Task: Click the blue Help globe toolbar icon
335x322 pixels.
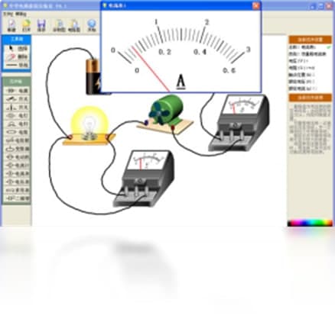Action: pyautogui.click(x=91, y=25)
